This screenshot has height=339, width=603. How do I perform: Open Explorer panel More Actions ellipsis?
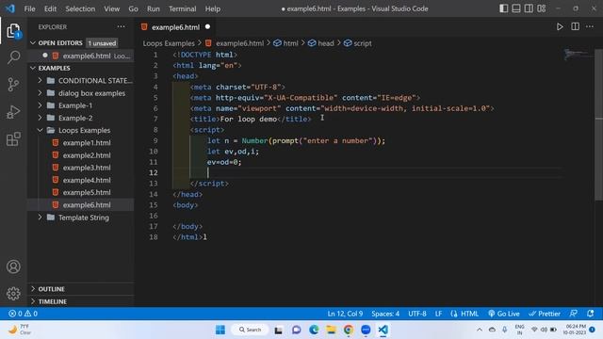point(122,26)
